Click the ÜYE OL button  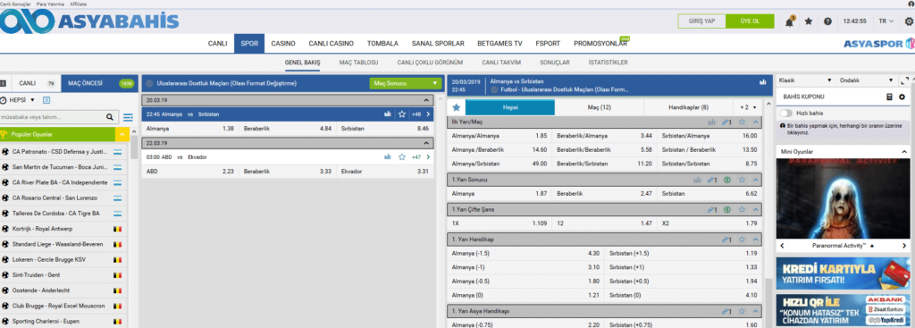750,21
